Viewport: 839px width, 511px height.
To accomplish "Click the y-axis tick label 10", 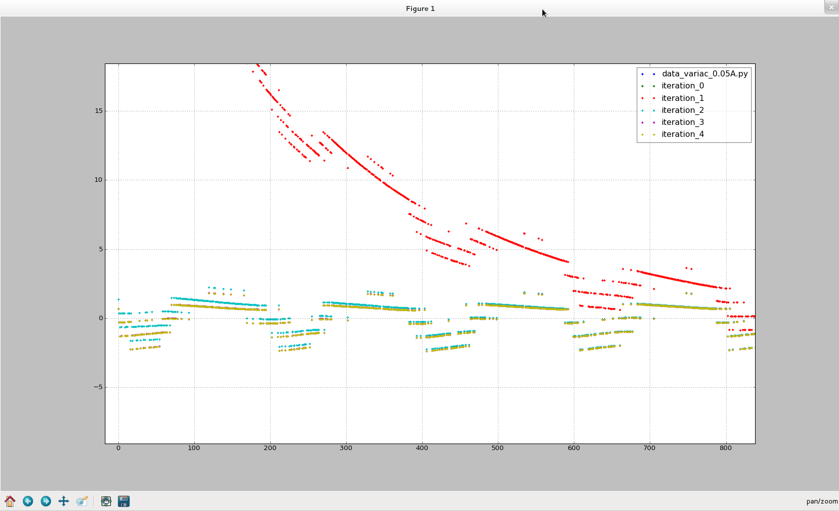I will tap(98, 180).
